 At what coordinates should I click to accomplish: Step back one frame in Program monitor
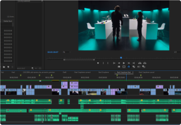(x=119, y=63)
